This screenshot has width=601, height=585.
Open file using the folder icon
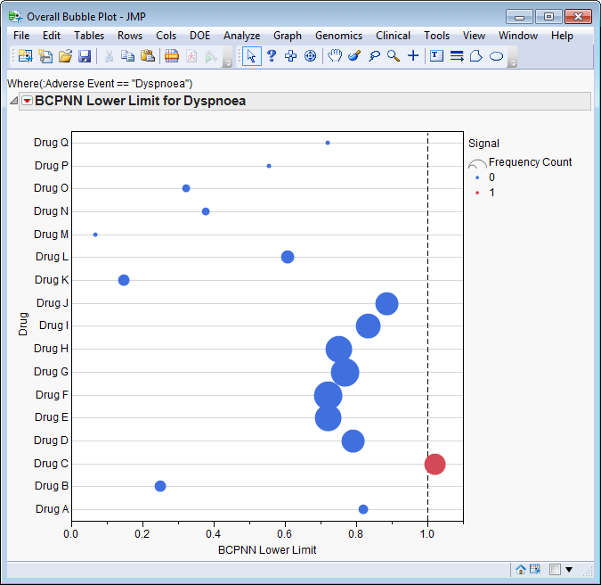[65, 56]
